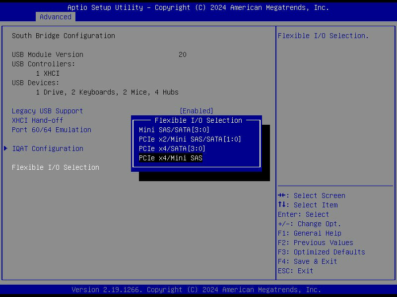The image size is (397, 297).
Task: Click F4: Save & Exit hint
Action: [307, 261]
